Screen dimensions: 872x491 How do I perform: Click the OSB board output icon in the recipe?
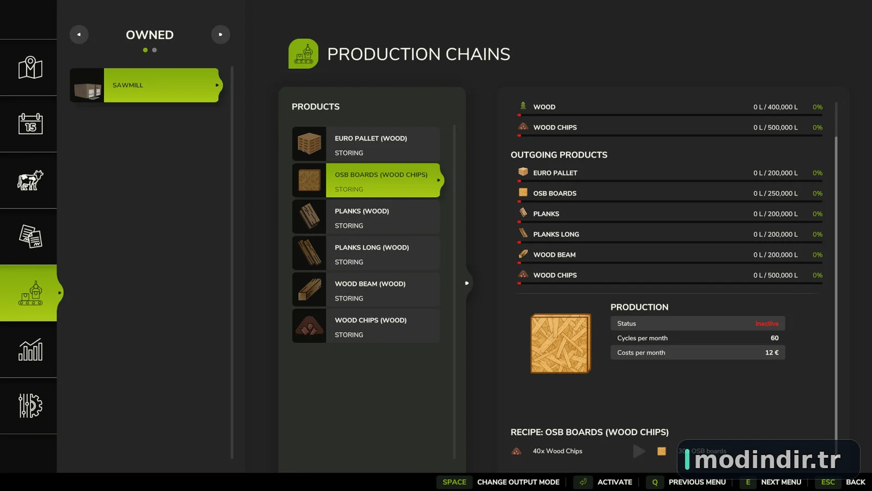(x=662, y=451)
